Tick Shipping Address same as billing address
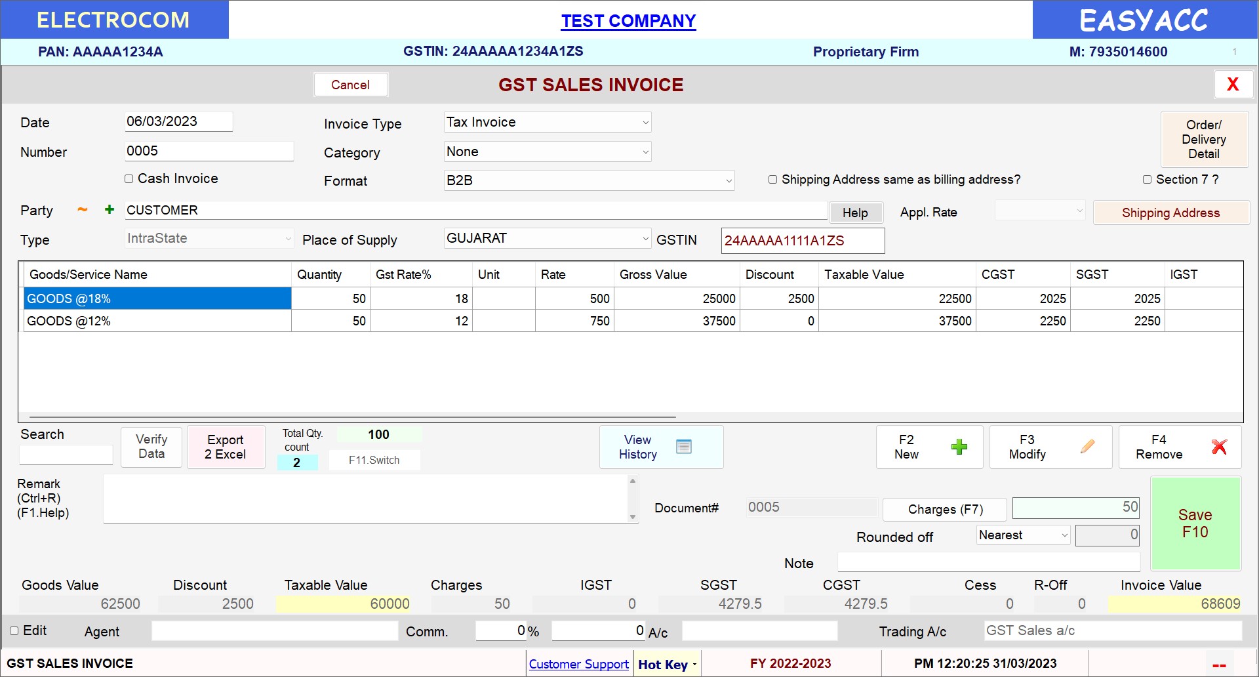This screenshot has width=1259, height=677. (772, 180)
